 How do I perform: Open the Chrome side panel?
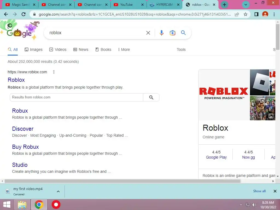[256, 14]
